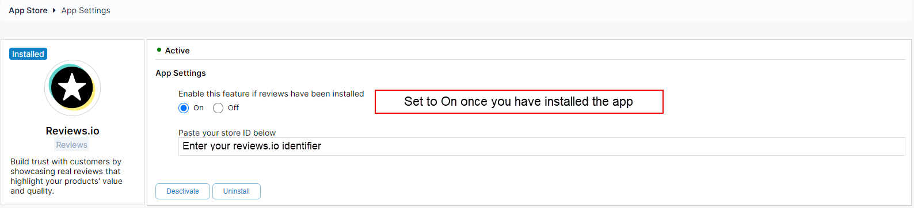Click the Active status label
Viewport: 914px width, 208px height.
(x=177, y=51)
